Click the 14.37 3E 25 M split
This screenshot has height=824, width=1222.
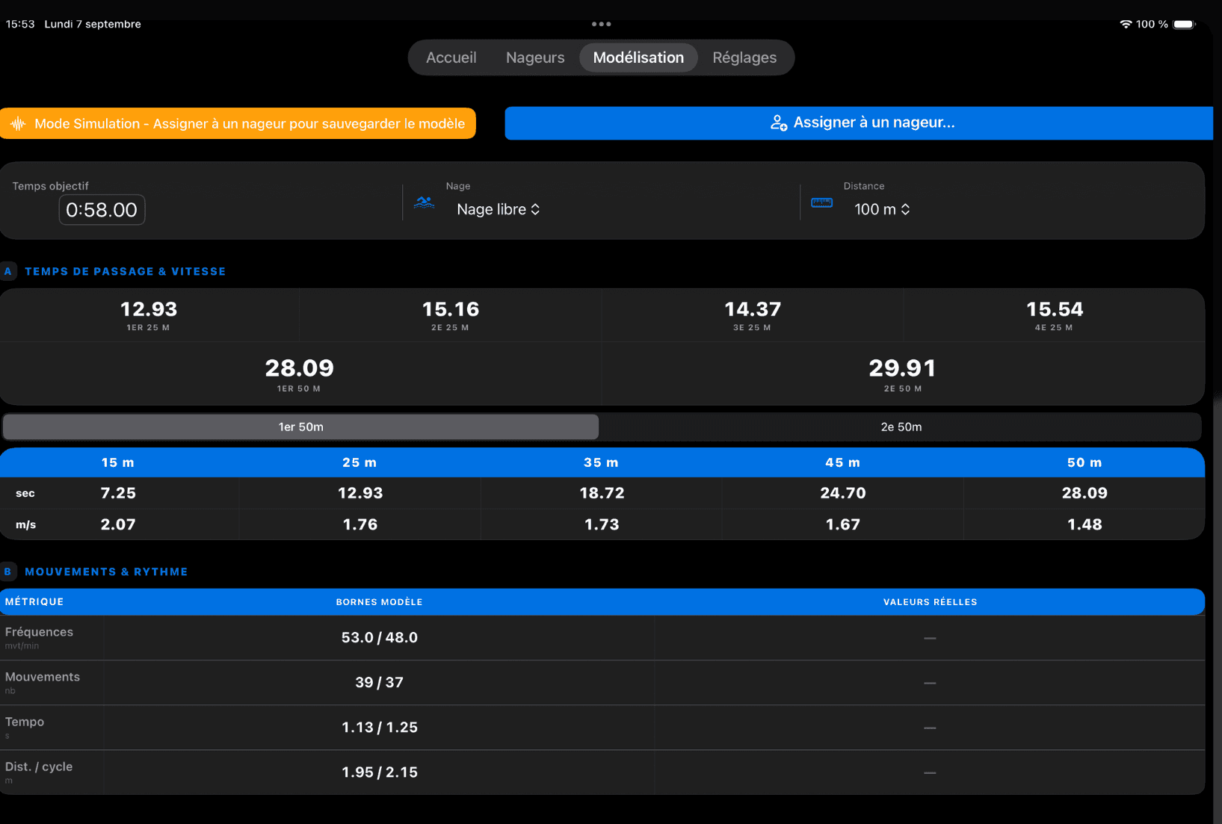(753, 315)
